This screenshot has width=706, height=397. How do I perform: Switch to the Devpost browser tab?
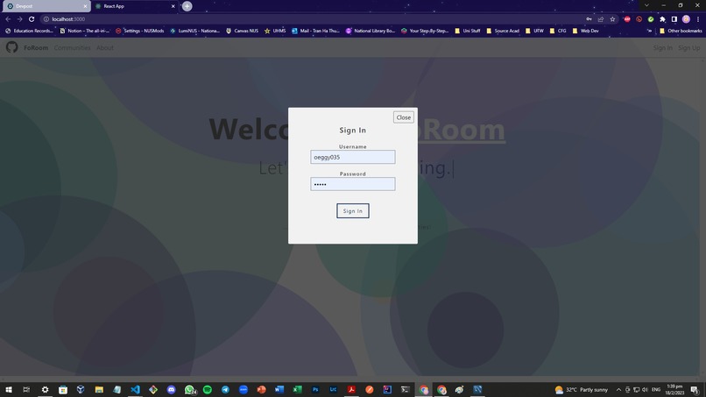(45, 6)
